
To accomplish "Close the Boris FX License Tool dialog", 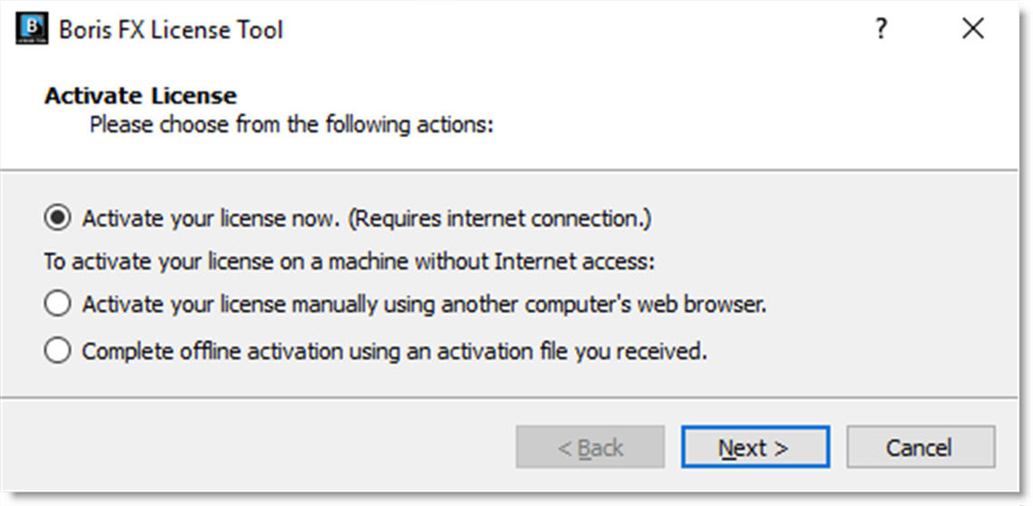I will tap(972, 29).
